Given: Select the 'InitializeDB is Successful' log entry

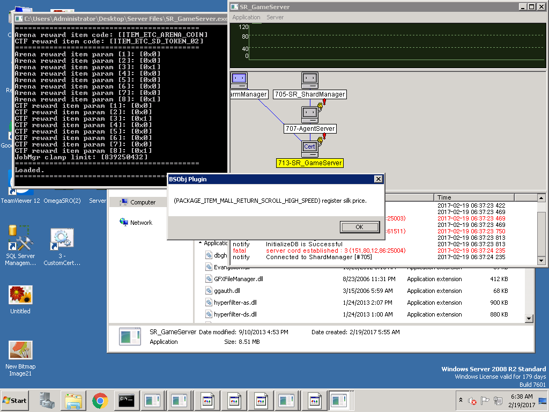Looking at the screenshot, I should pyautogui.click(x=384, y=244).
